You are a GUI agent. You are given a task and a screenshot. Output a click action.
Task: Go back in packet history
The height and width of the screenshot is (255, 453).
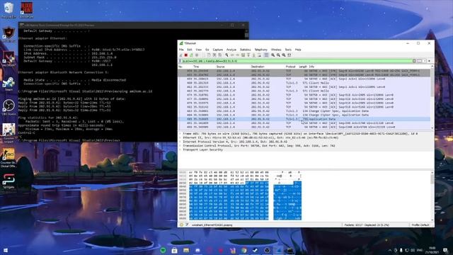[x=232, y=55]
